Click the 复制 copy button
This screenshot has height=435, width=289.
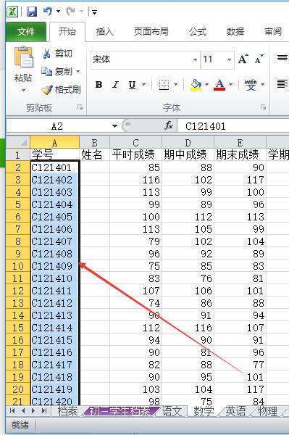tap(60, 71)
